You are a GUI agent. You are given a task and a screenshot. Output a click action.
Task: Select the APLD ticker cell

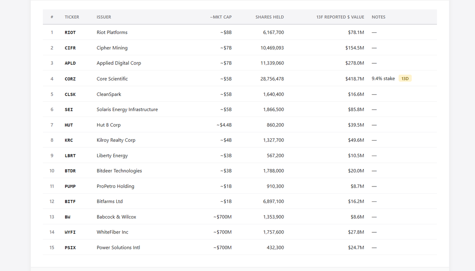pos(70,63)
